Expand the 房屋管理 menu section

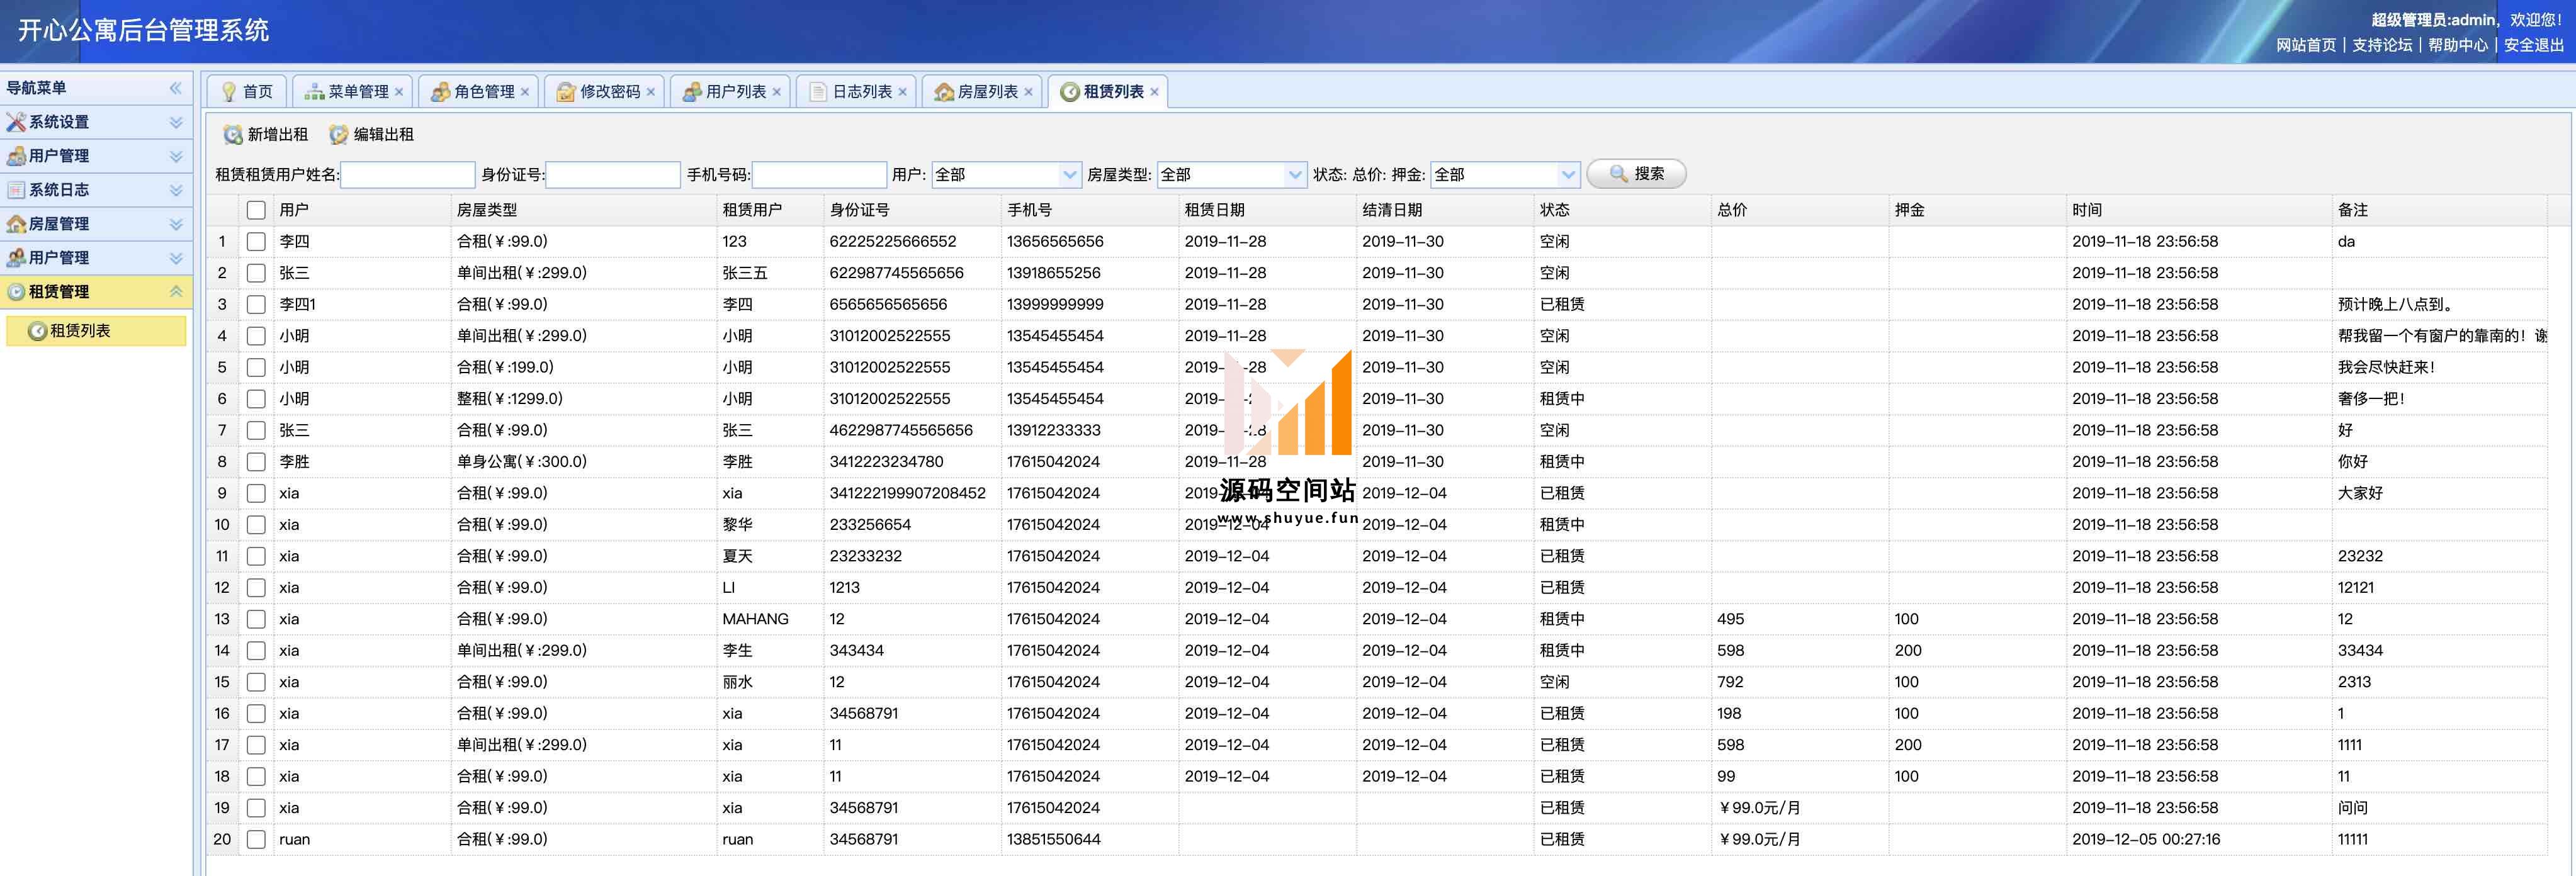point(176,224)
